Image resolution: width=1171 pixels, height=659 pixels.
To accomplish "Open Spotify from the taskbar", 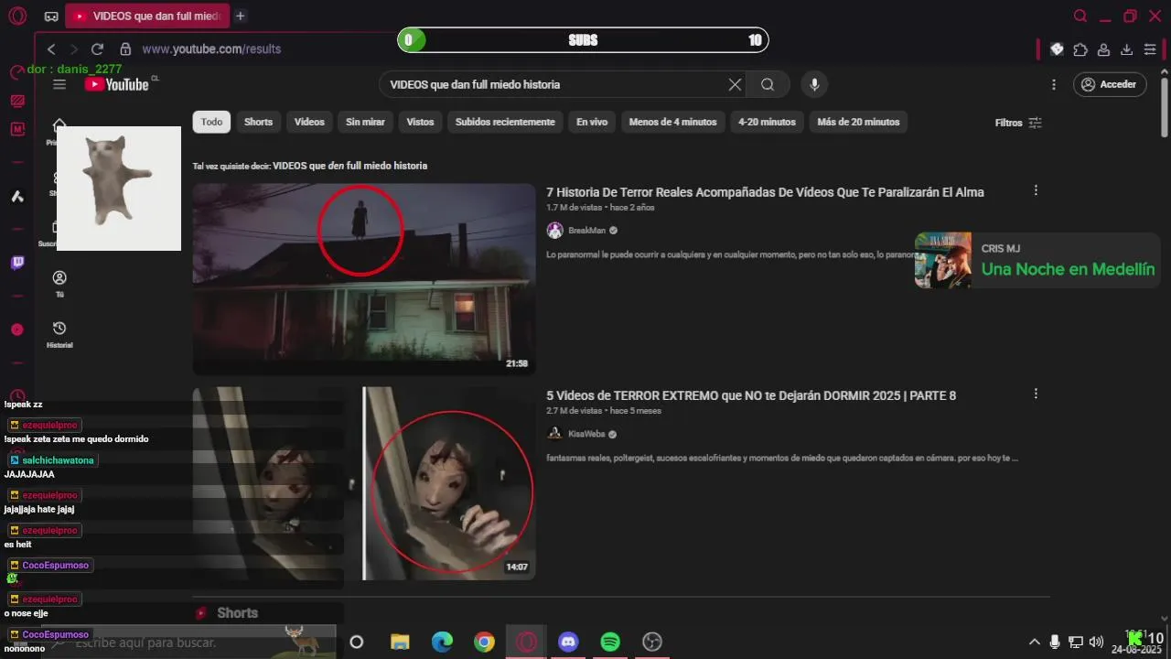I will [x=610, y=642].
